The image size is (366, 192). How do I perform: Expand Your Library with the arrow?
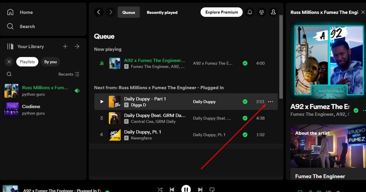click(x=77, y=46)
